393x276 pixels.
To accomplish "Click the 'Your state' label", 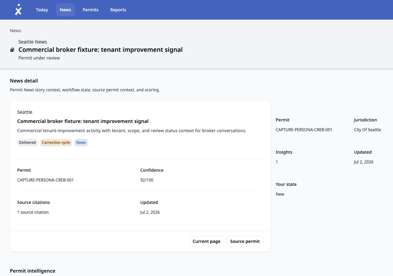I will [x=286, y=184].
